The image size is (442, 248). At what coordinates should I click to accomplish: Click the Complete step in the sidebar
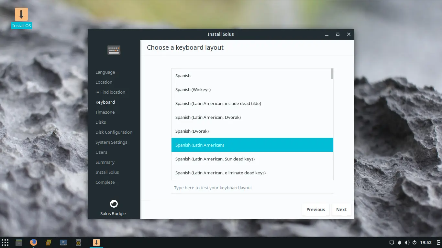[x=105, y=182]
